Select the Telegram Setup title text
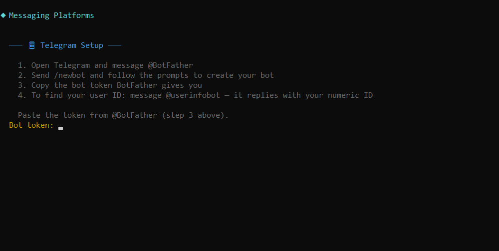 [72, 45]
